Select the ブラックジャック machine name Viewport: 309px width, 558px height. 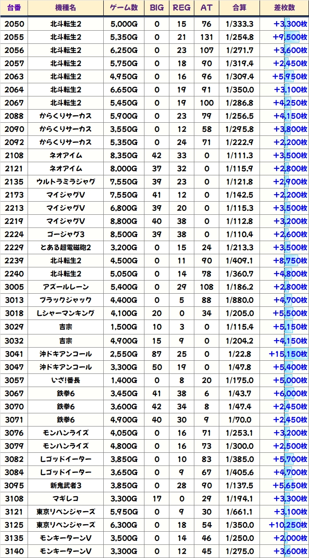66,300
